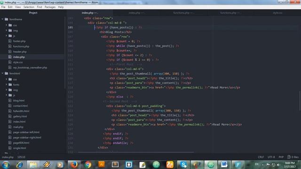
Task: Open the Selection menu
Action: click(x=29, y=7)
